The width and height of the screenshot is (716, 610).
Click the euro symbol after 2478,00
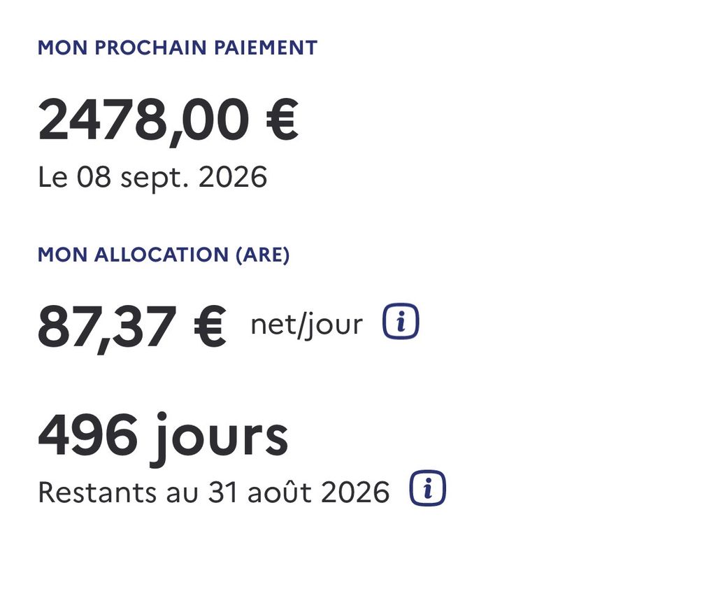pos(282,119)
